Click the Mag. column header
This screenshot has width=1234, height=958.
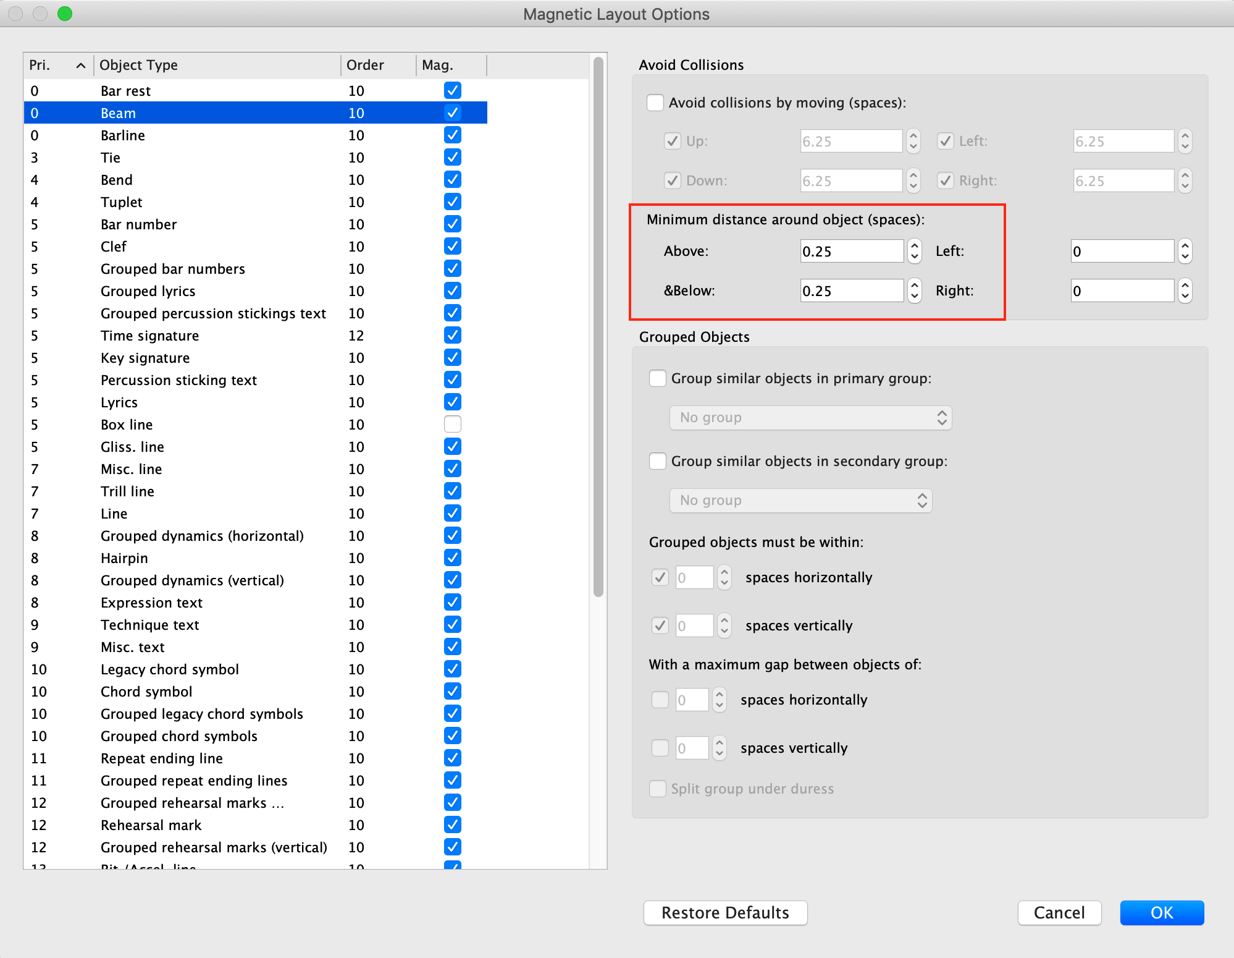[x=451, y=65]
